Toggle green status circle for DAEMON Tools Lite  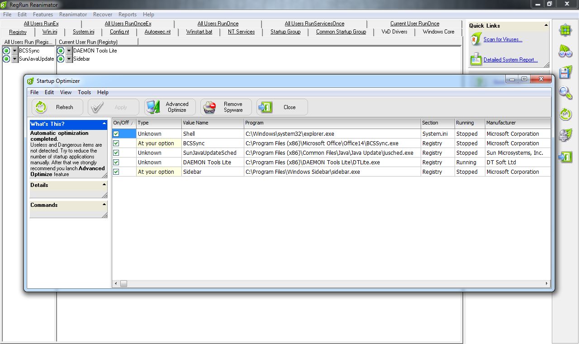pyautogui.click(x=61, y=51)
